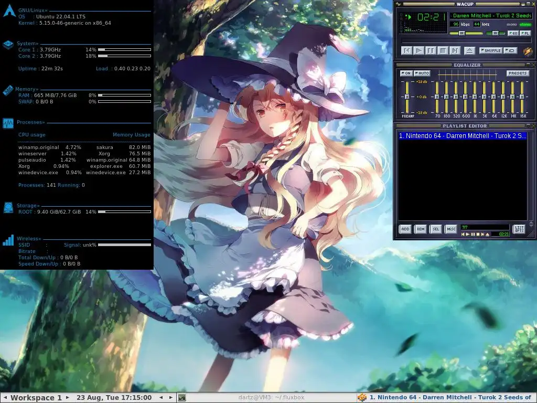Click the 14K equalizer band slider
537x403 pixels.
point(512,97)
